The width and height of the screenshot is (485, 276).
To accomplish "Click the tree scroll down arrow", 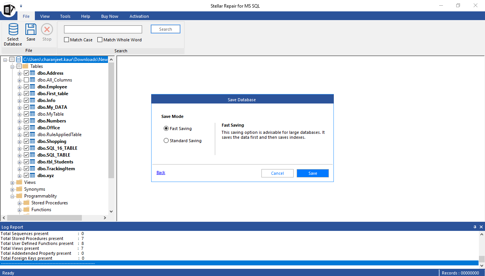I will coord(111,212).
